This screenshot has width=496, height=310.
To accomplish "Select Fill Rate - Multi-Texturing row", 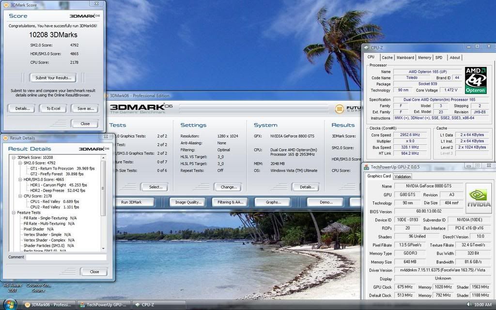I will [49, 224].
